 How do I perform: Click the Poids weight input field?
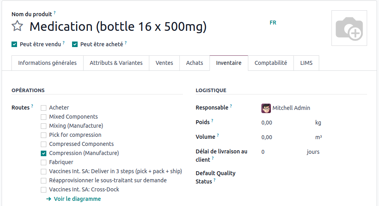coord(283,123)
